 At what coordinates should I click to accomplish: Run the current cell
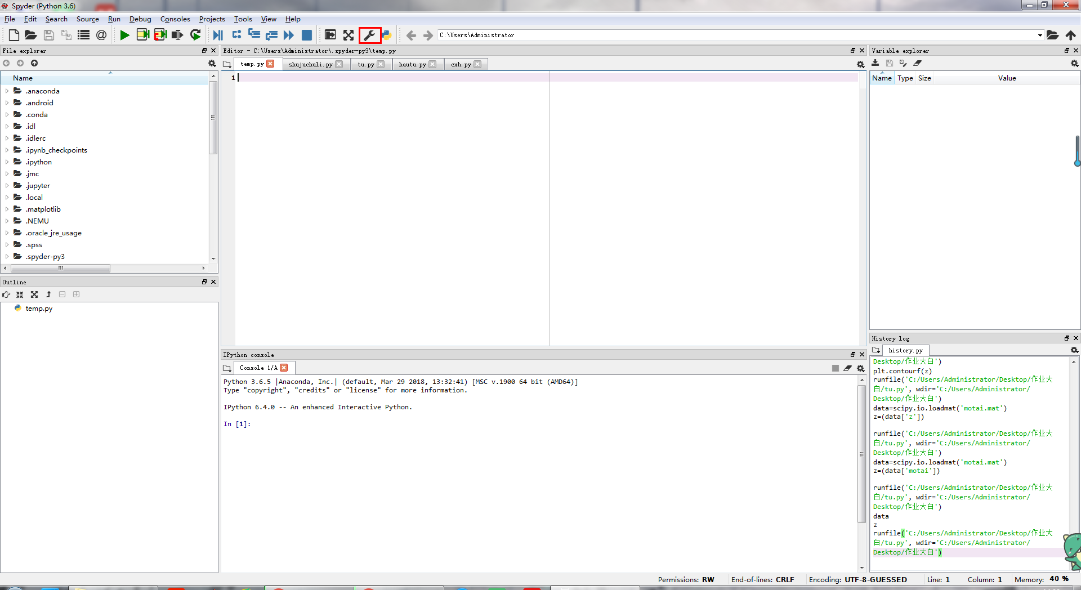point(142,35)
